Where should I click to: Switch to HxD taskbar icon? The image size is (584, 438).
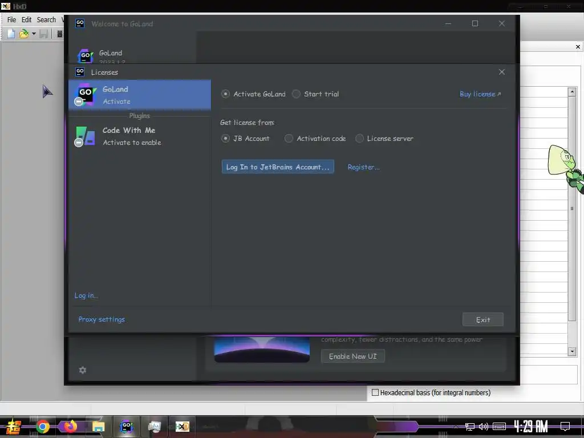click(x=182, y=427)
